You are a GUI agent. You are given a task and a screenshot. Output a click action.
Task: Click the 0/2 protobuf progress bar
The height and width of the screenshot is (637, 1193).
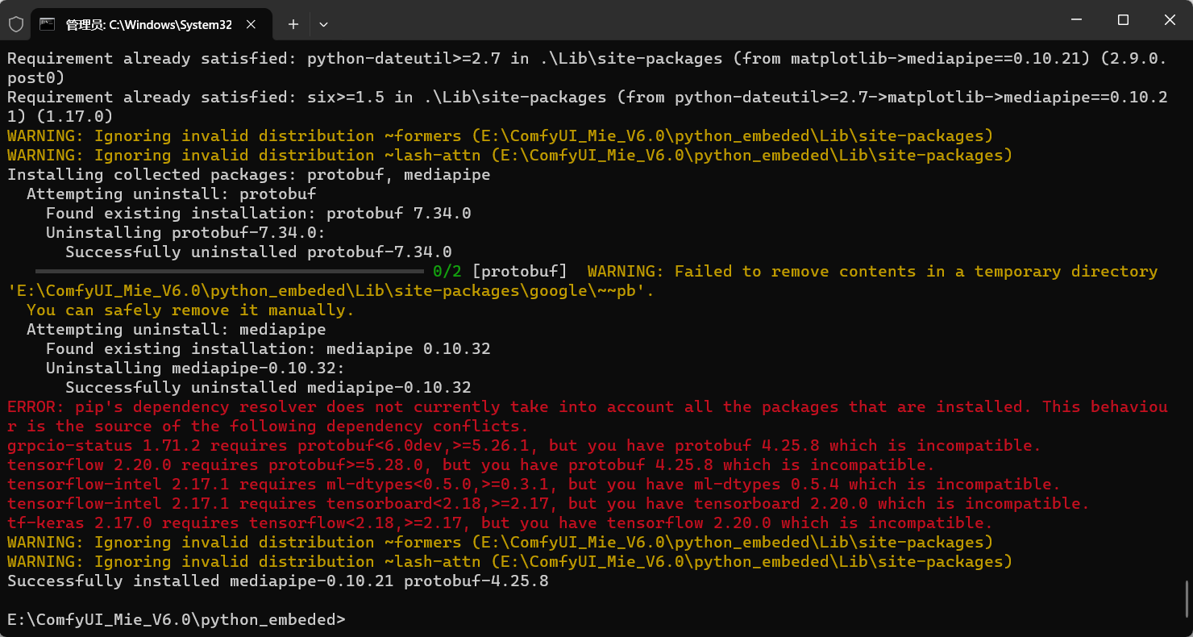pos(231,272)
